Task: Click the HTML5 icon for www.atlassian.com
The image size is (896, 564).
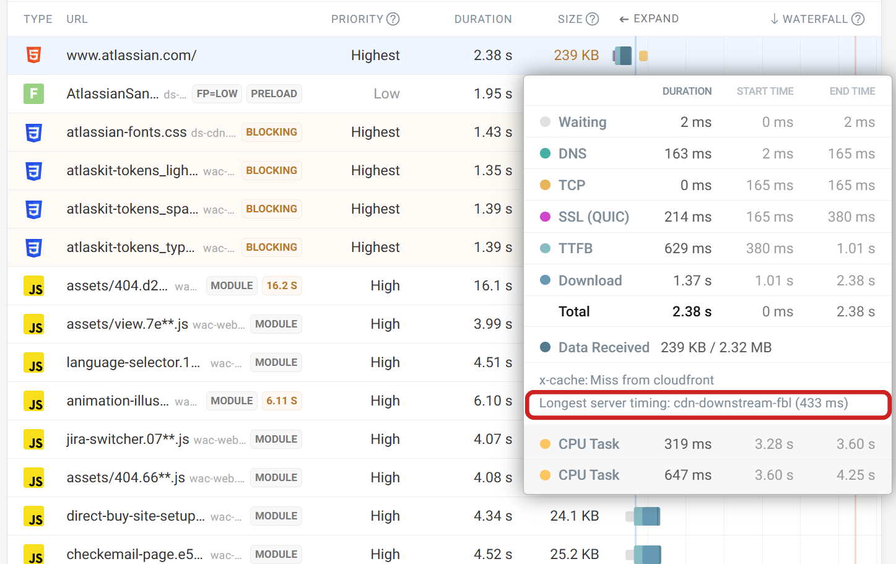Action: [34, 55]
